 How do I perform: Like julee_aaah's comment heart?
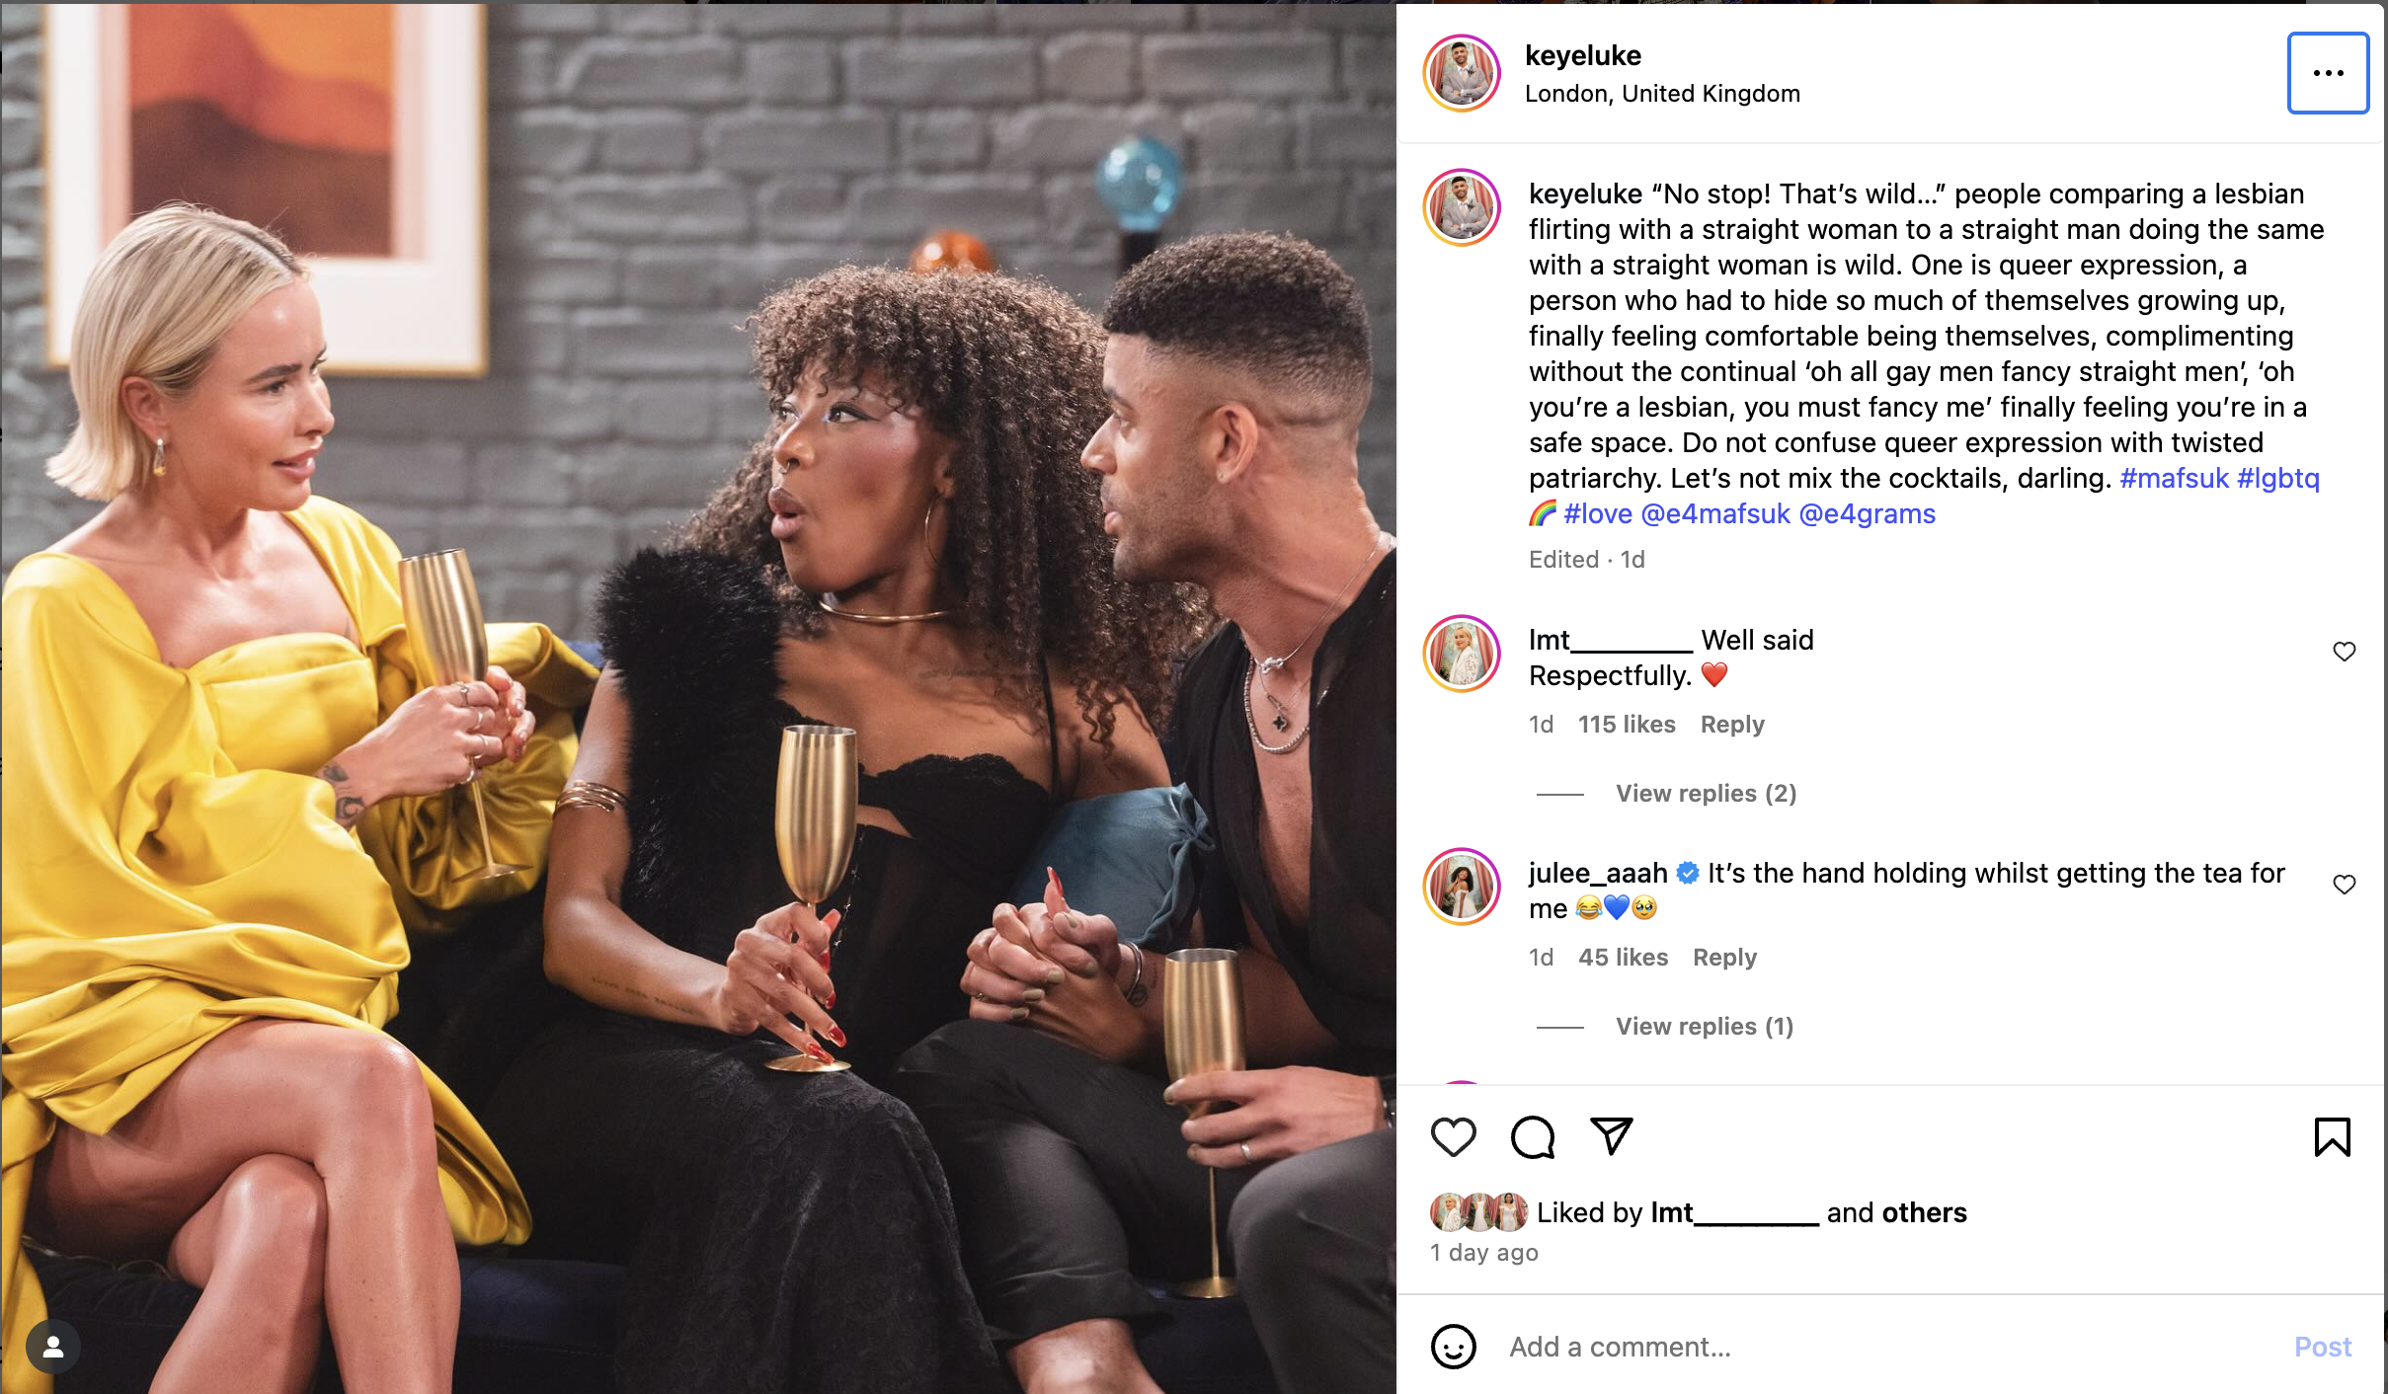tap(2345, 885)
